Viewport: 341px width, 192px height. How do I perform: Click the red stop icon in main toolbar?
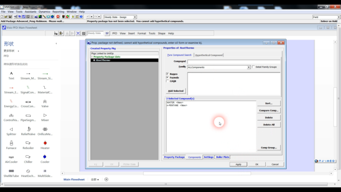click(x=58, y=17)
